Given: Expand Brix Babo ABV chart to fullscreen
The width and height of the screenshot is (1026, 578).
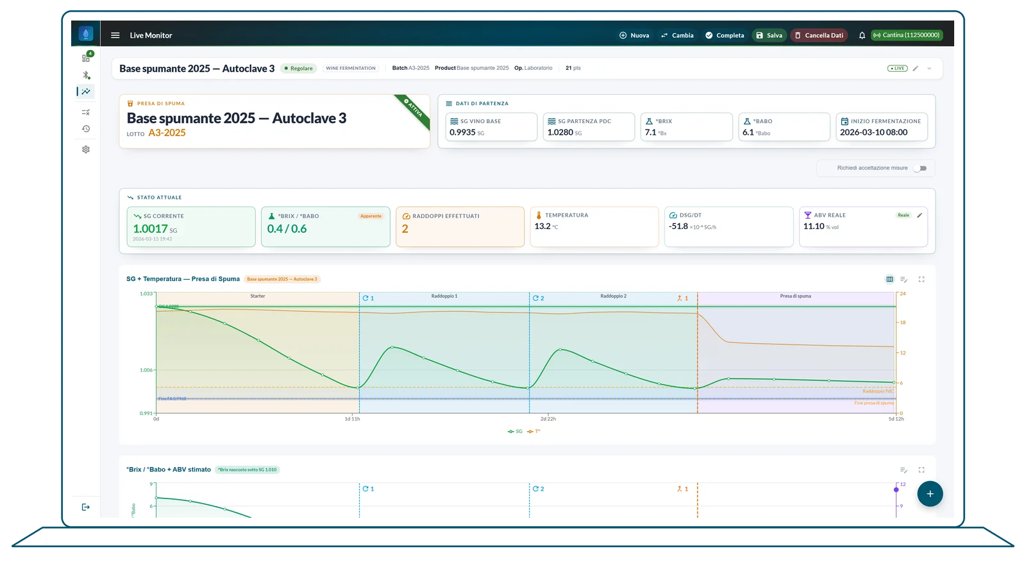Looking at the screenshot, I should coord(921,470).
